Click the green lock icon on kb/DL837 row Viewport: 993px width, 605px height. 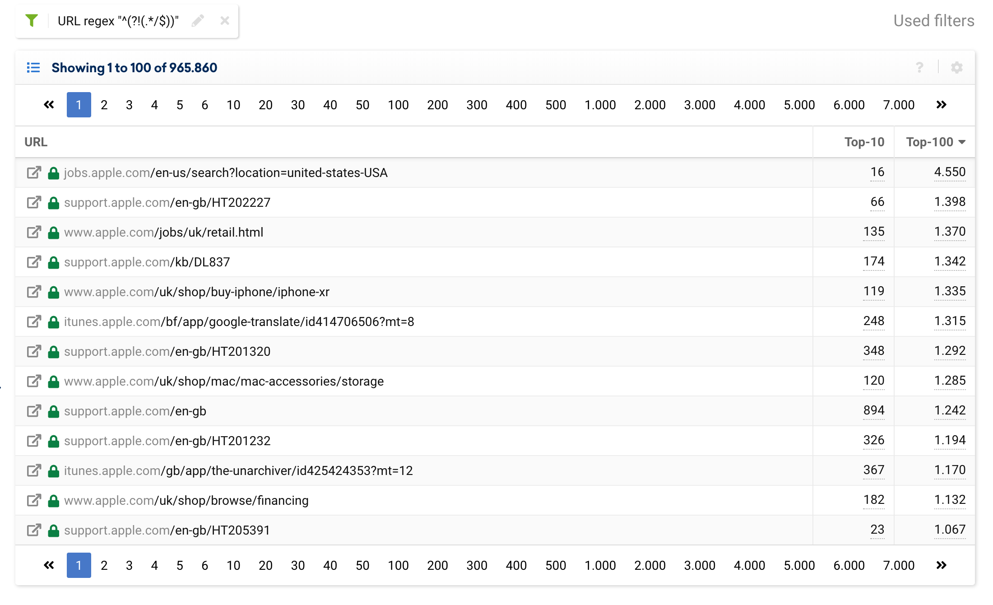coord(54,262)
